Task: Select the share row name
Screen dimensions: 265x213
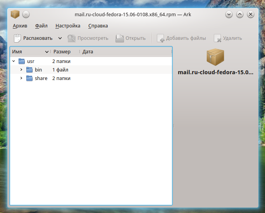Action: 41,78
